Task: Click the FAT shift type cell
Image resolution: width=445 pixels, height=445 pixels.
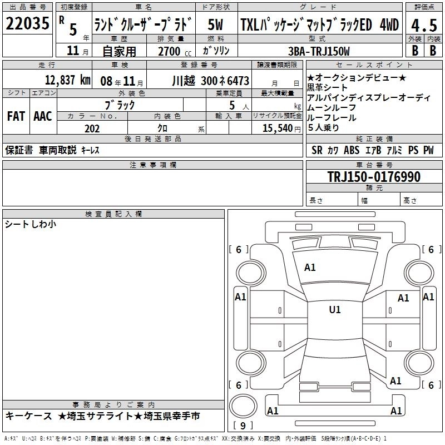Action: 16,116
